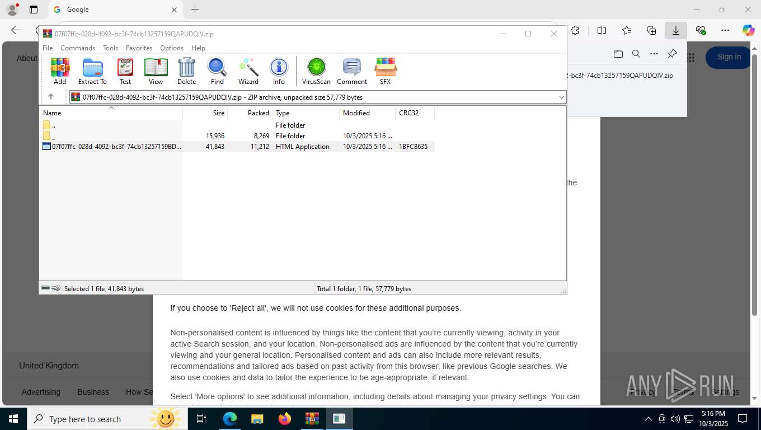Click the Windows Start button
761x430 pixels.
[x=13, y=419]
